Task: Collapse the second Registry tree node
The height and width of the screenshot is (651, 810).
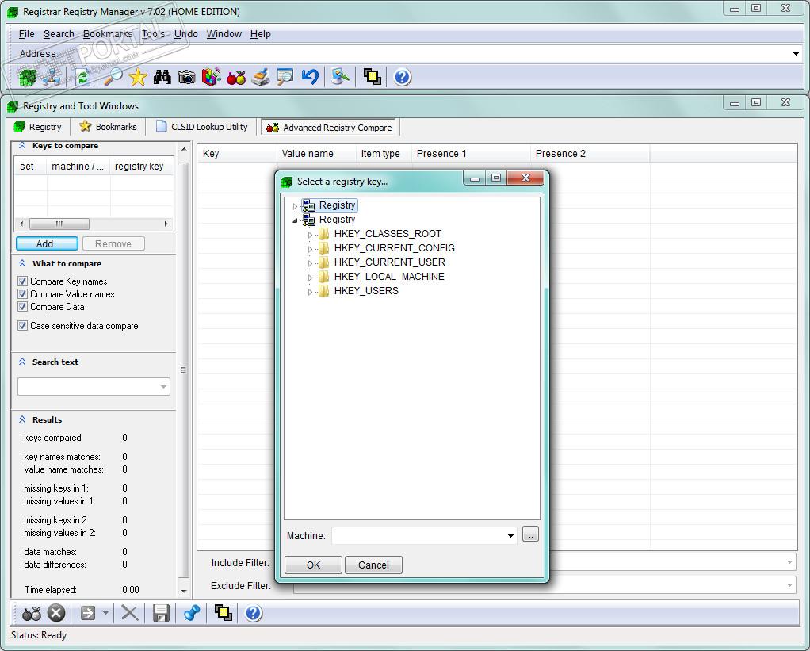Action: point(295,220)
